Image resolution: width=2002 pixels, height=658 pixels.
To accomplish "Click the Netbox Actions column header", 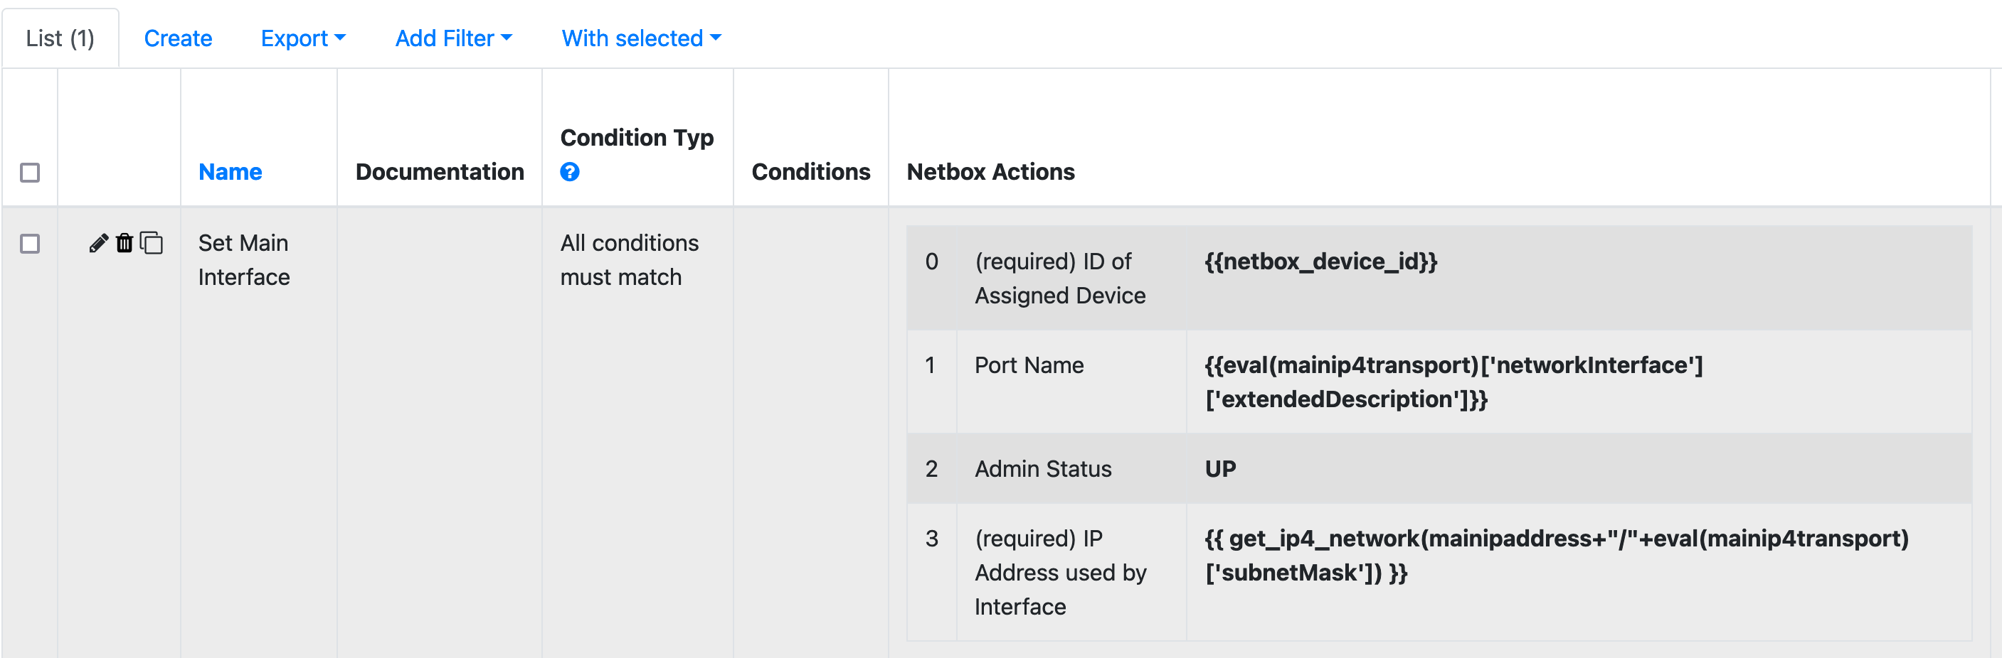I will pos(990,171).
